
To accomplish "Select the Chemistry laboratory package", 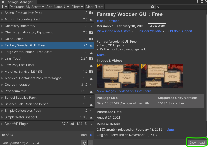I will point(47,26).
